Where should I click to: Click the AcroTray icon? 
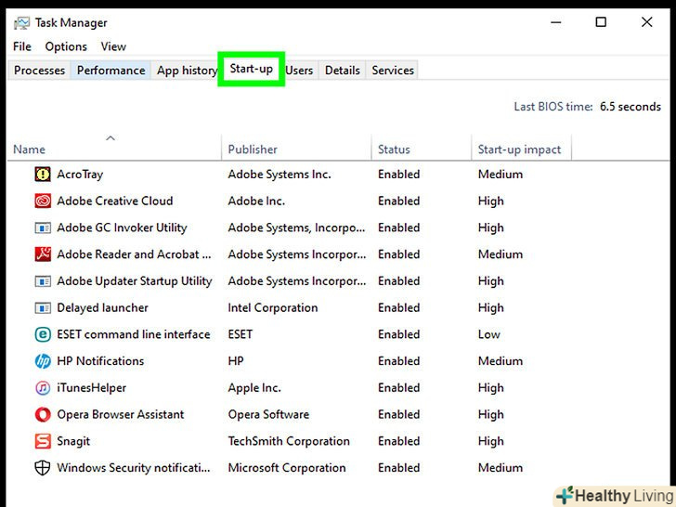[43, 175]
